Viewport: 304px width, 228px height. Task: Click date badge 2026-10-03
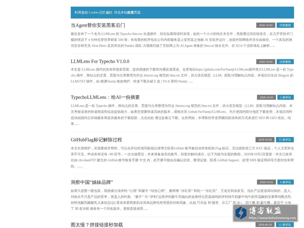click(x=267, y=97)
